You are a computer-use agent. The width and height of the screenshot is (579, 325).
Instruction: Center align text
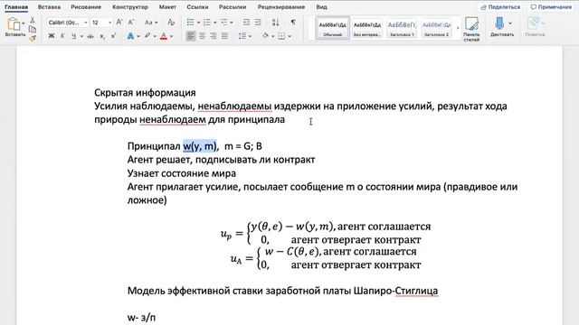pyautogui.click(x=202, y=36)
